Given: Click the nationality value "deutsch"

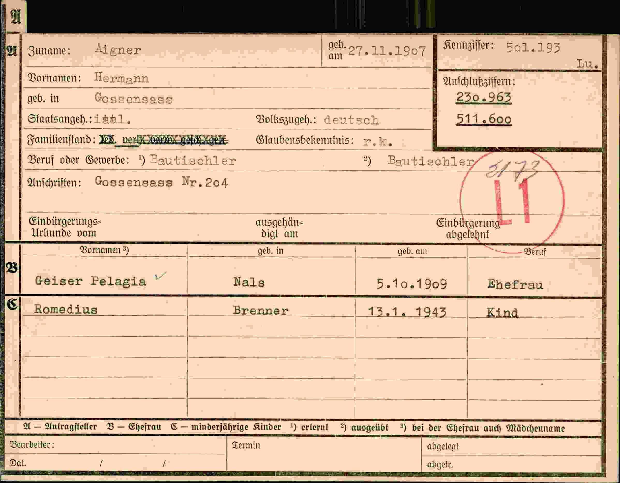Looking at the screenshot, I should pos(351,120).
